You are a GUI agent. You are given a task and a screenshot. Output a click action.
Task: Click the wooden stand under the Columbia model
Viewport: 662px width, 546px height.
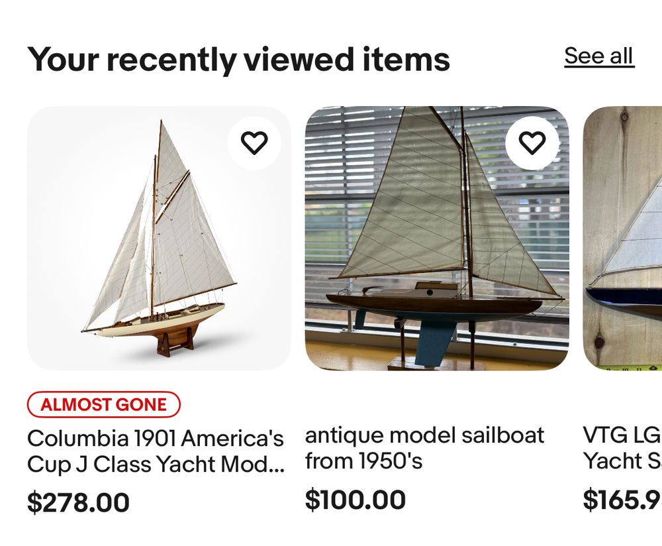pyautogui.click(x=175, y=341)
